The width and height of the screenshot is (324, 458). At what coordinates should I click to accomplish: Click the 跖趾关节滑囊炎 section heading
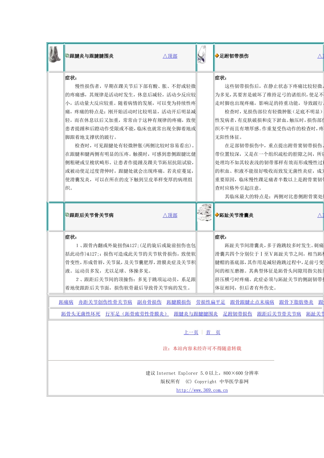[236, 215]
